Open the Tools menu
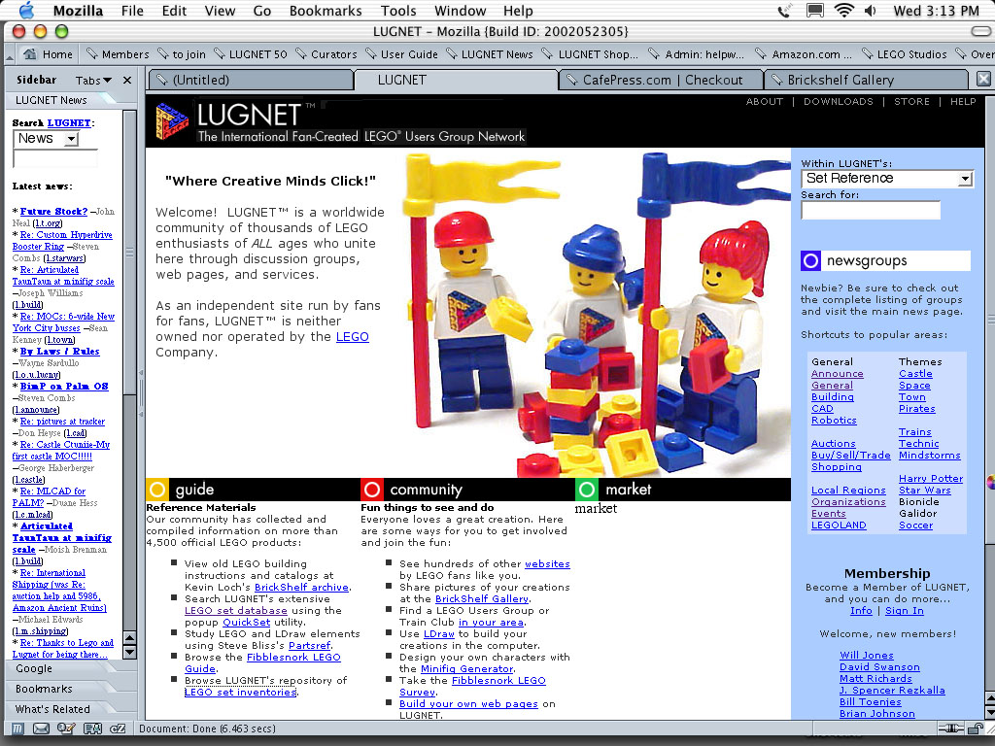 398,10
